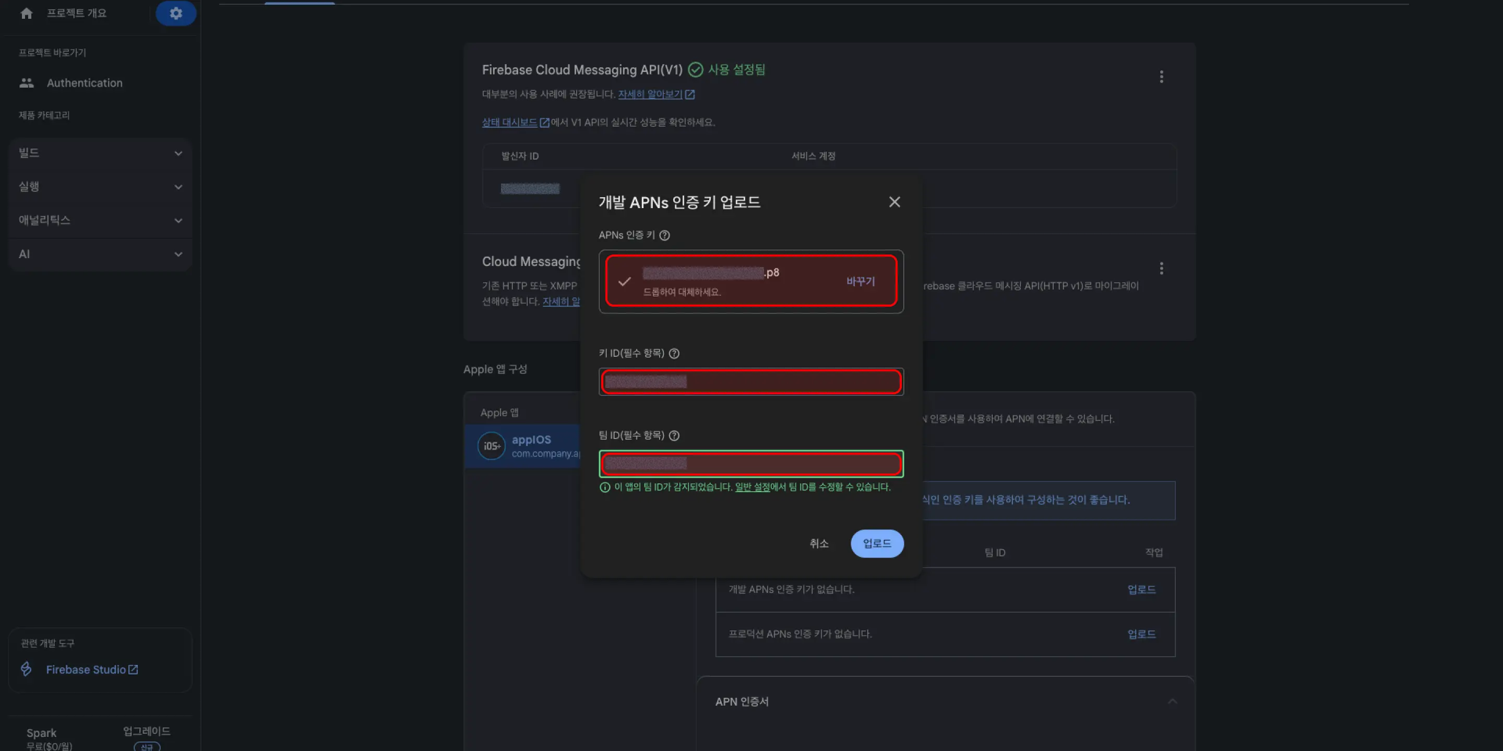Close the APNs key upload dialog
Image resolution: width=1503 pixels, height=751 pixels.
tap(894, 202)
